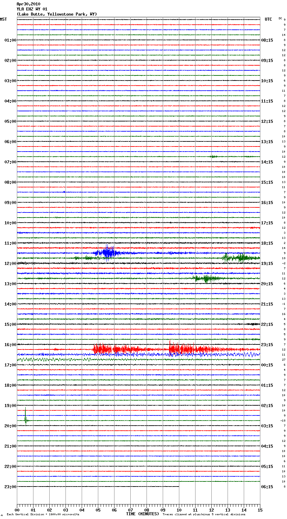Click the 06:15 UTC time label
Image resolution: width=287 pixels, height=519 pixels.
point(267,487)
